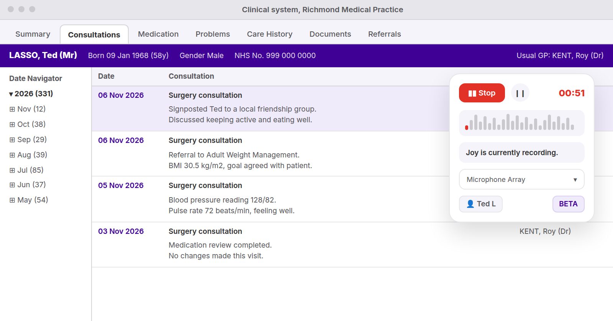Select the Consultations tab
Screen dimensions: 613x321
pos(94,34)
